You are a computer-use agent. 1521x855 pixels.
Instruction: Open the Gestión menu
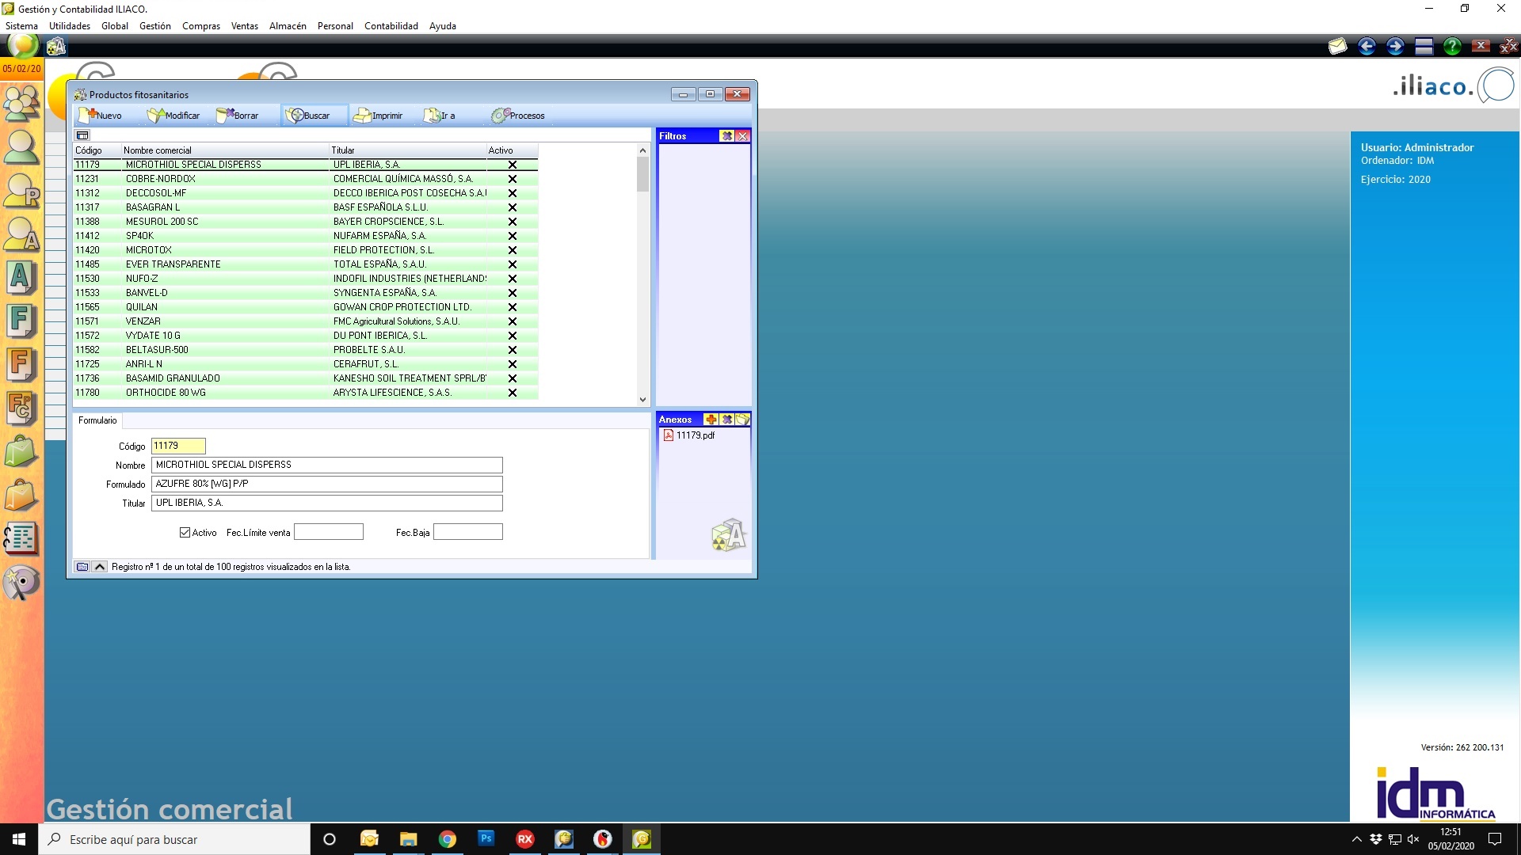155,26
